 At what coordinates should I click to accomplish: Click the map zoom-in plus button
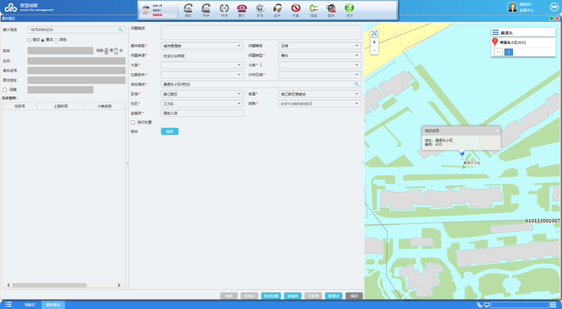click(x=374, y=42)
